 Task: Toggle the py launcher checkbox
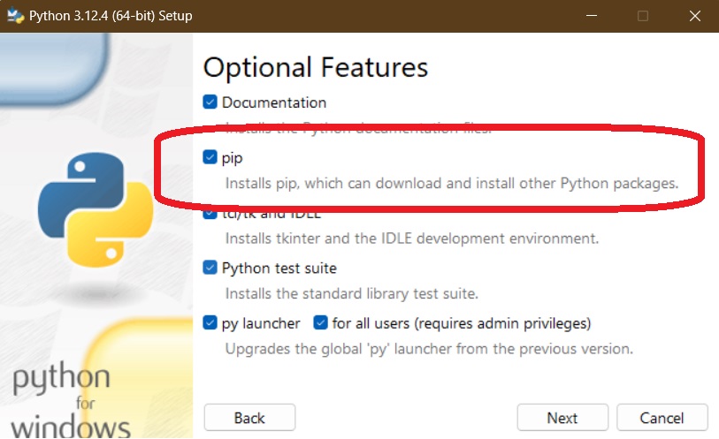[x=210, y=323]
